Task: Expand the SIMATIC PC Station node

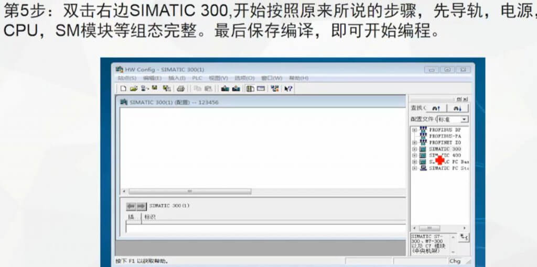Action: pyautogui.click(x=414, y=168)
